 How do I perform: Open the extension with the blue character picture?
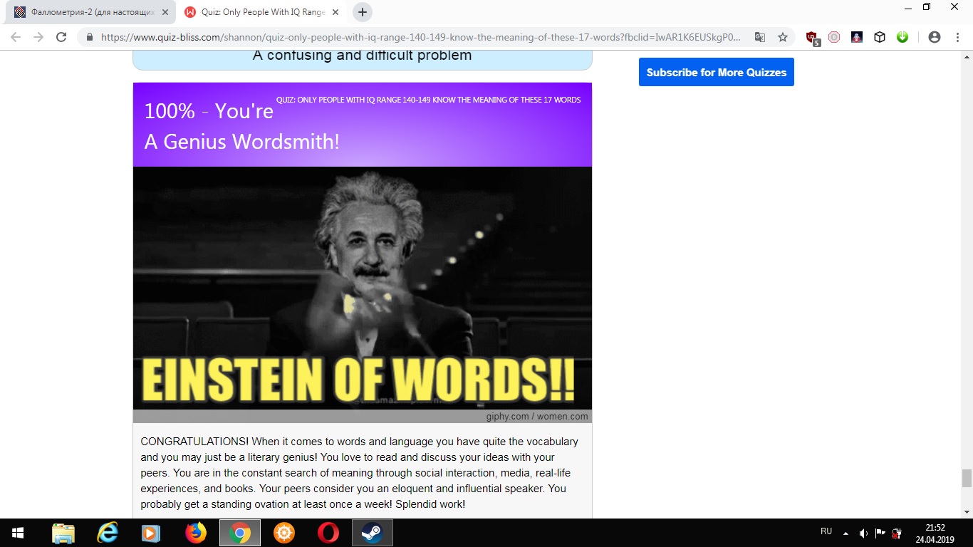[857, 37]
